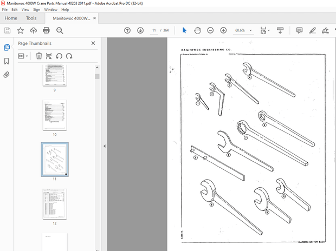Click the Save file icon
The width and height of the screenshot is (336, 251).
(7, 30)
